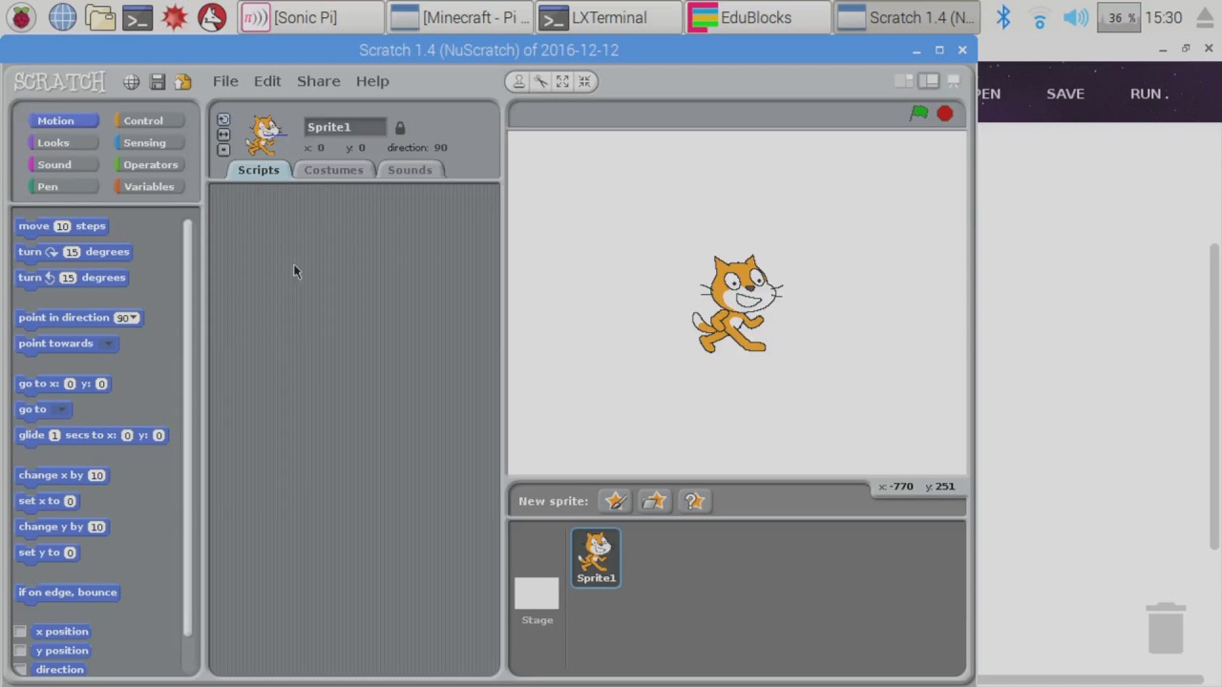Screen dimensions: 1222x687
Task: Open the Edit menu
Action: [x=267, y=81]
